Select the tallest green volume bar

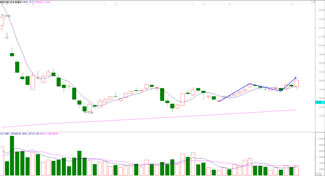click(12, 156)
